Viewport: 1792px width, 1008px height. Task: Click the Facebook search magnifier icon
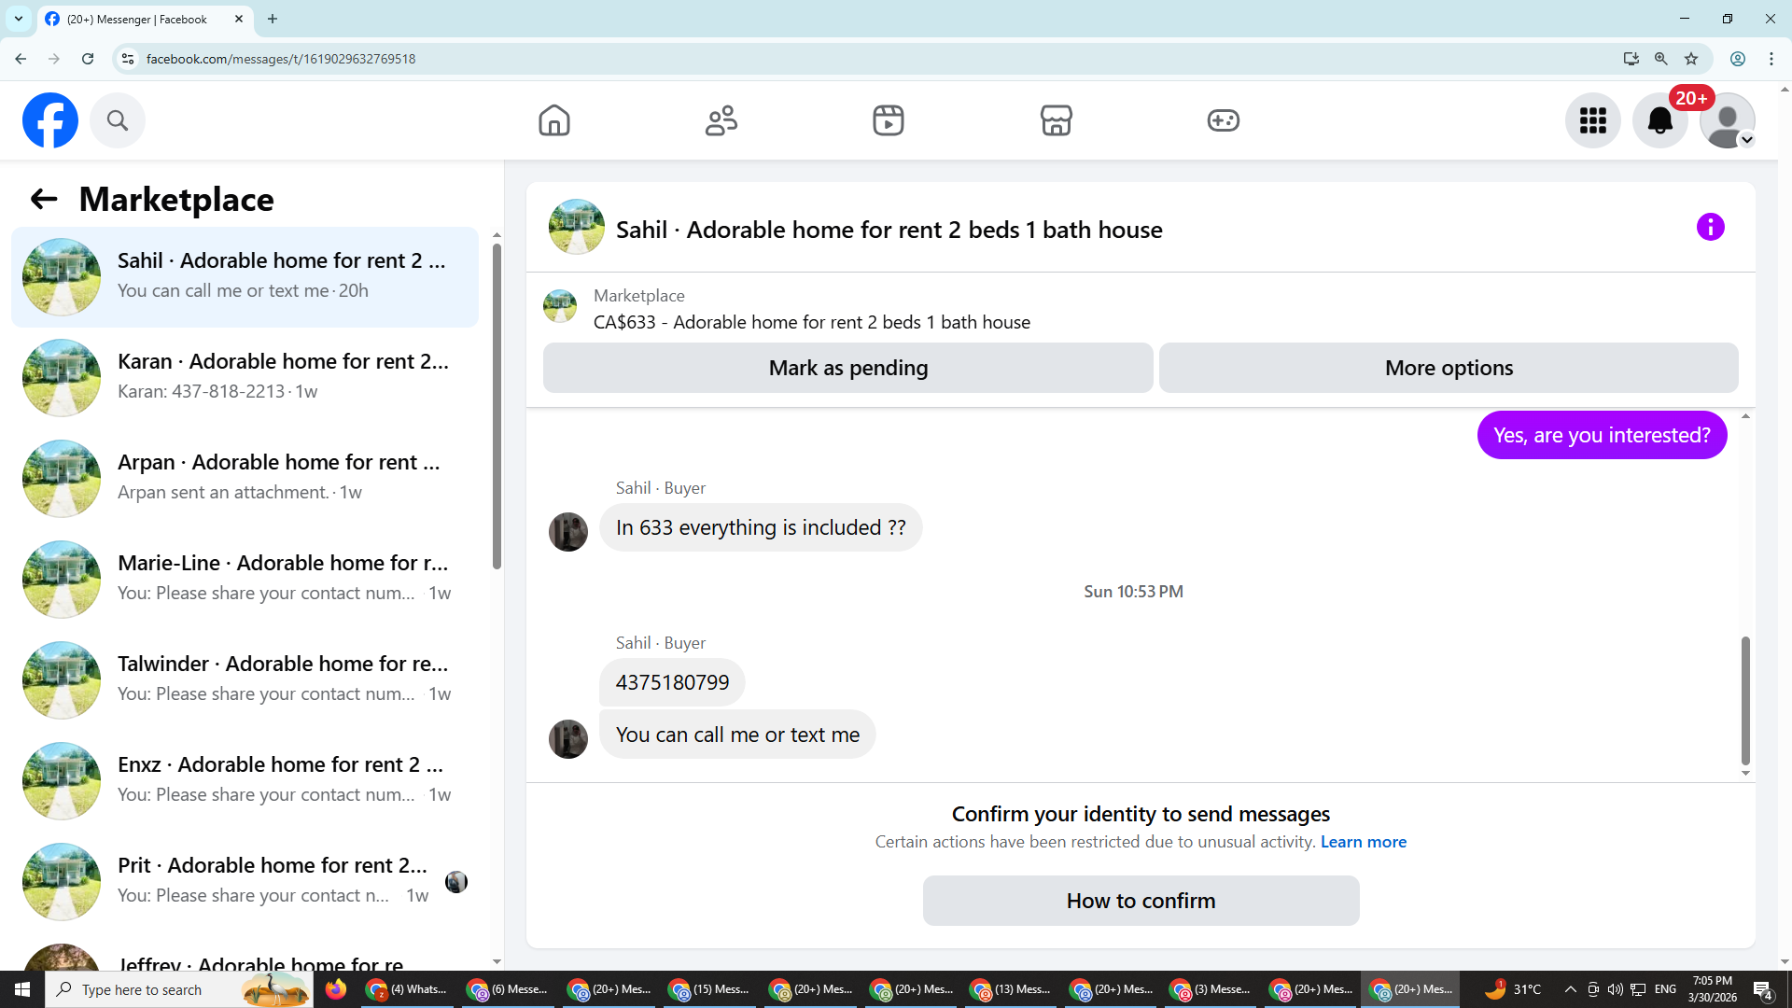(117, 120)
